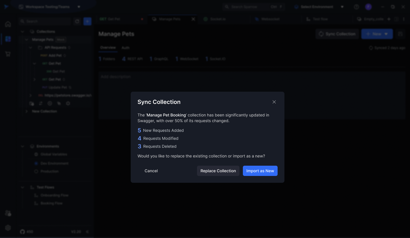This screenshot has width=410, height=238.
Task: Cancel the sync collection prompt
Action: (x=151, y=171)
